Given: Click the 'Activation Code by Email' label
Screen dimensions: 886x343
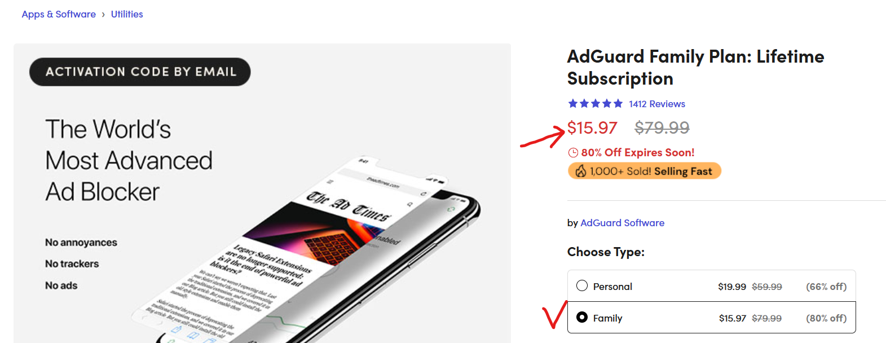Looking at the screenshot, I should pyautogui.click(x=140, y=72).
